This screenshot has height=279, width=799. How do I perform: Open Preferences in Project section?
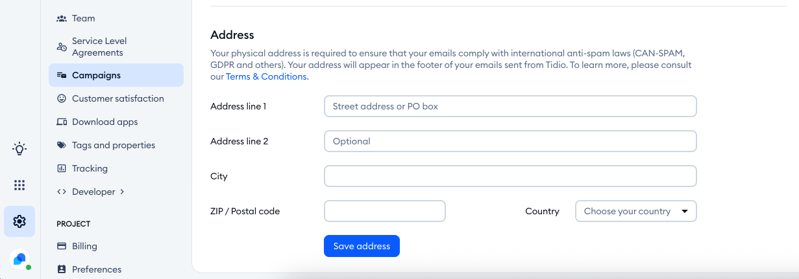click(96, 269)
